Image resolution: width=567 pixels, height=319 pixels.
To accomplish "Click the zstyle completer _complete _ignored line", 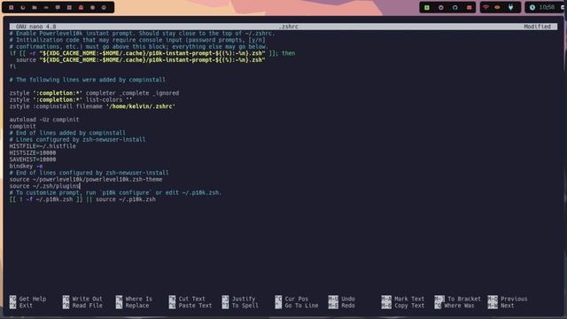I will pyautogui.click(x=94, y=93).
